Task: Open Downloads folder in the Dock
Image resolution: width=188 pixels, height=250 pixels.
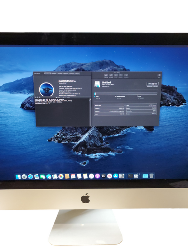Action: click(x=145, y=176)
